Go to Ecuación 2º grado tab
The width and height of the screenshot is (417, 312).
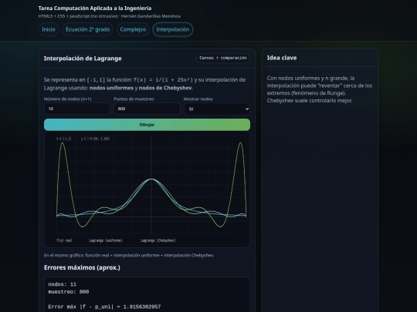(88, 29)
